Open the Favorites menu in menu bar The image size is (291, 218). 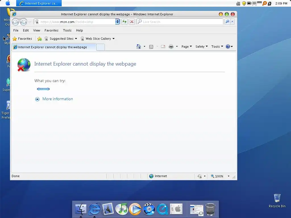(51, 30)
